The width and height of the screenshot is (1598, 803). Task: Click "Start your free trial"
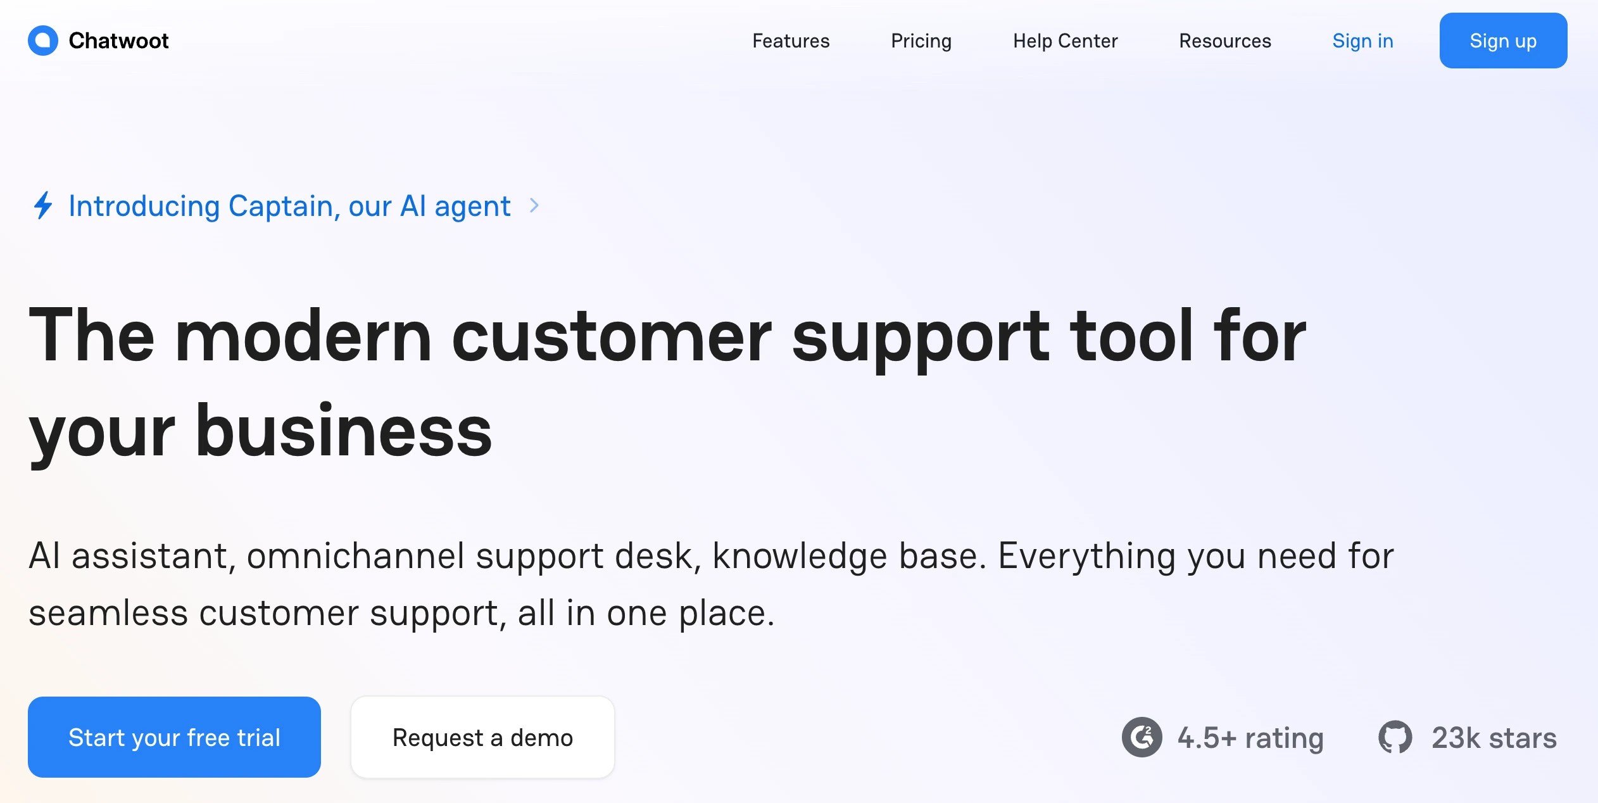tap(175, 737)
